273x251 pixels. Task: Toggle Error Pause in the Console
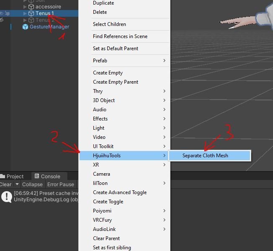[x=61, y=184]
